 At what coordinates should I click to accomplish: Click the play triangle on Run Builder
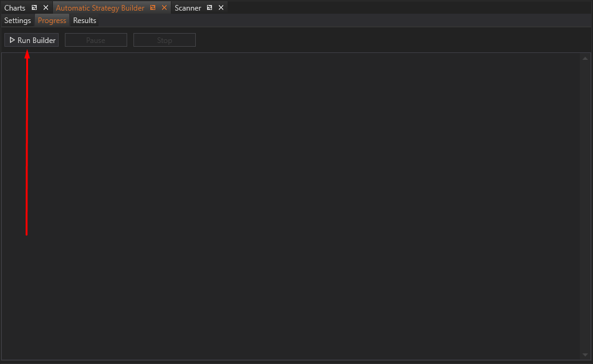click(12, 40)
